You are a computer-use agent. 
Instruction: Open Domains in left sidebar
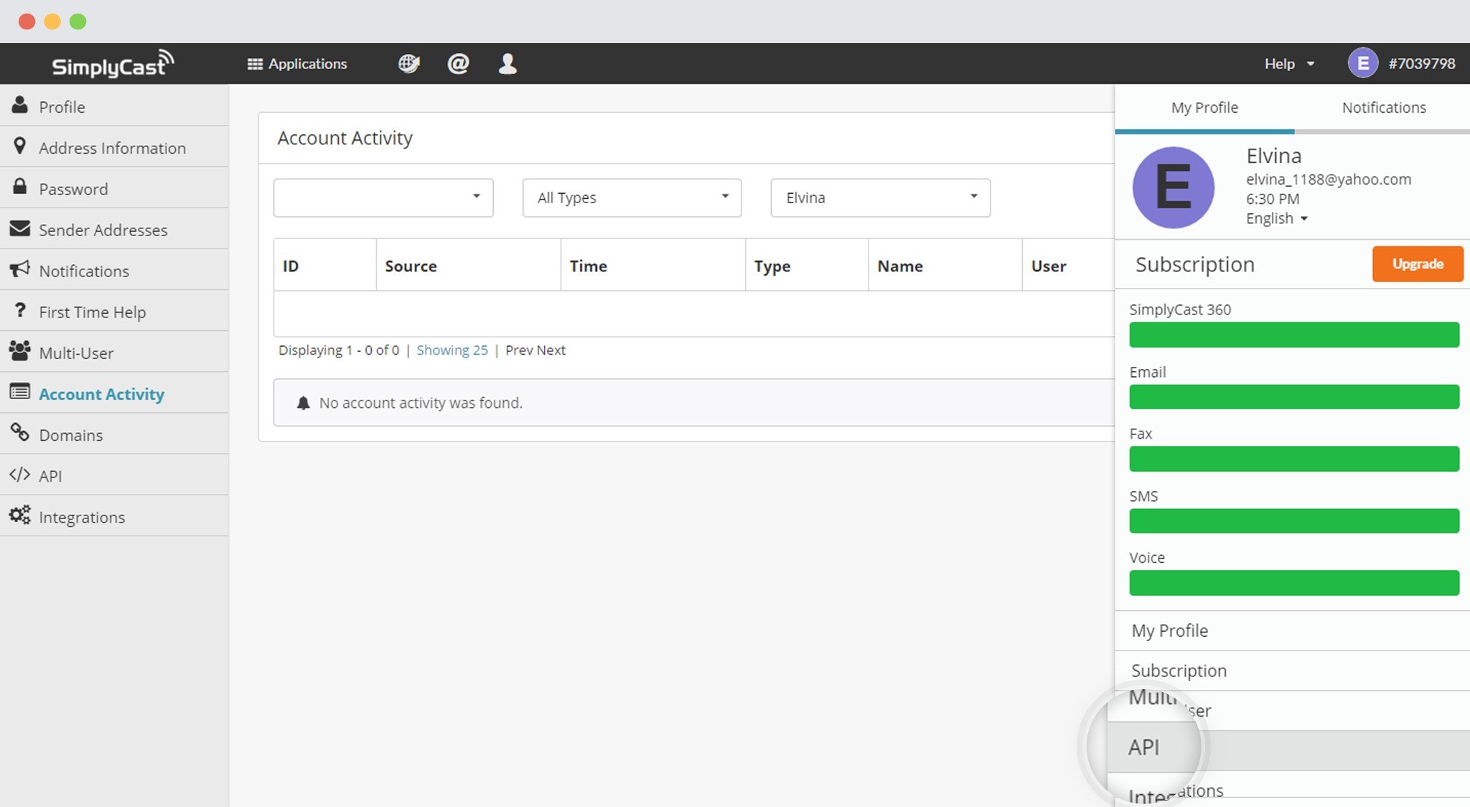115,433
